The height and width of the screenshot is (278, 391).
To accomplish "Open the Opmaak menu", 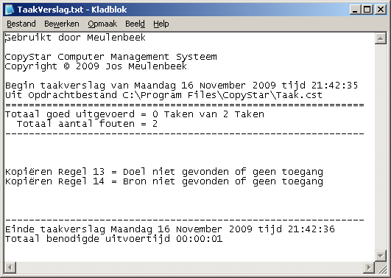I will click(x=102, y=24).
